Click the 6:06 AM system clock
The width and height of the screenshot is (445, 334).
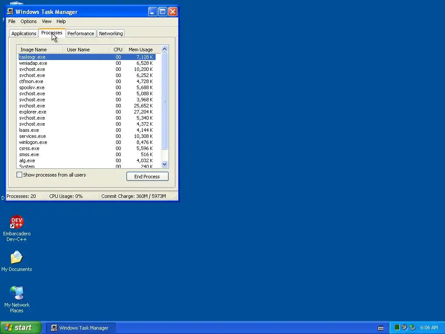429,327
